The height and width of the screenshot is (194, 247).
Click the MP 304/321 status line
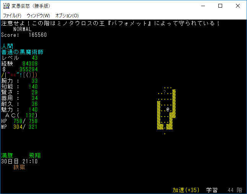(19, 127)
